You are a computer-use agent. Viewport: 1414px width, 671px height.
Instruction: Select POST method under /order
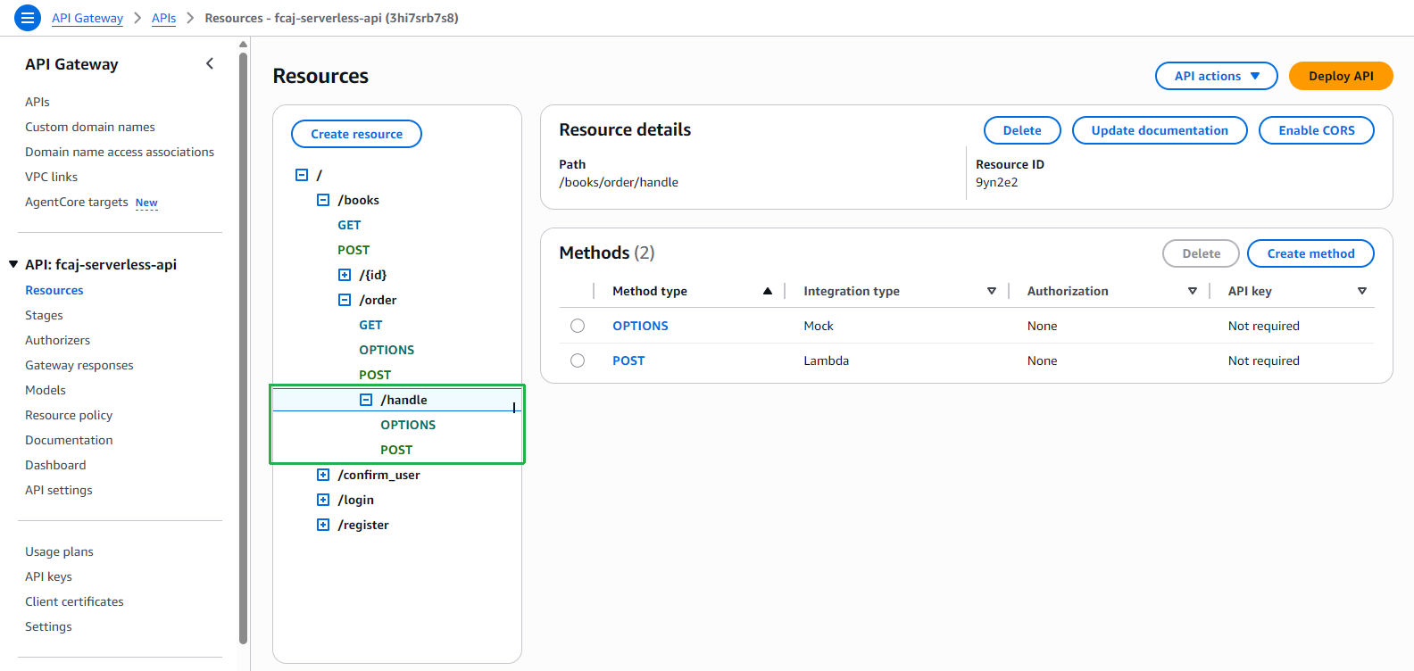375,375
